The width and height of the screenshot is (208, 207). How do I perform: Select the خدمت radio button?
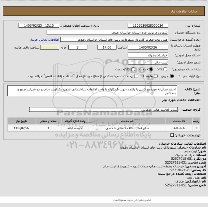coord(151,69)
